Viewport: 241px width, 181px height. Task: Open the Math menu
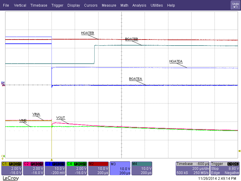[124, 5]
